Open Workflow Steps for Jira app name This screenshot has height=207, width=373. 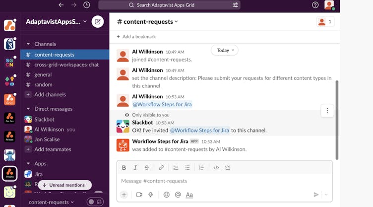click(x=160, y=141)
